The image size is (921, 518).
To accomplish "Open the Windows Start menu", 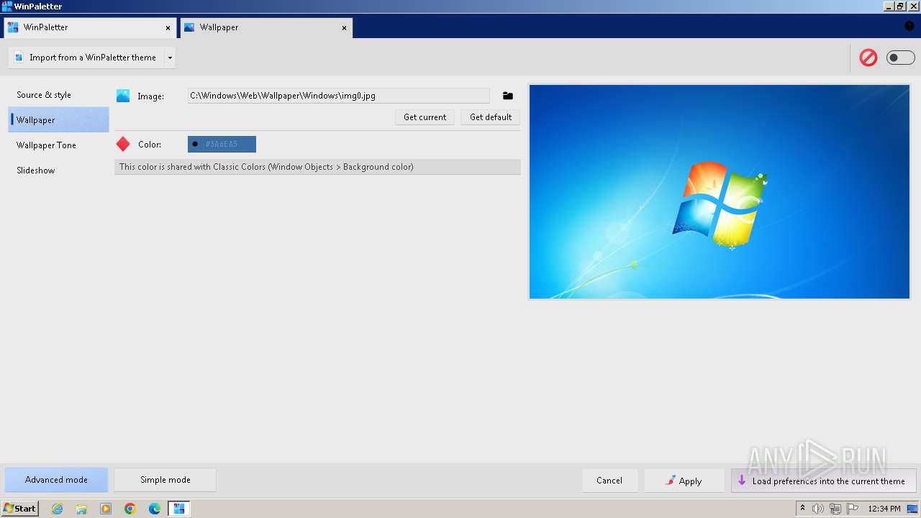I will 19,508.
